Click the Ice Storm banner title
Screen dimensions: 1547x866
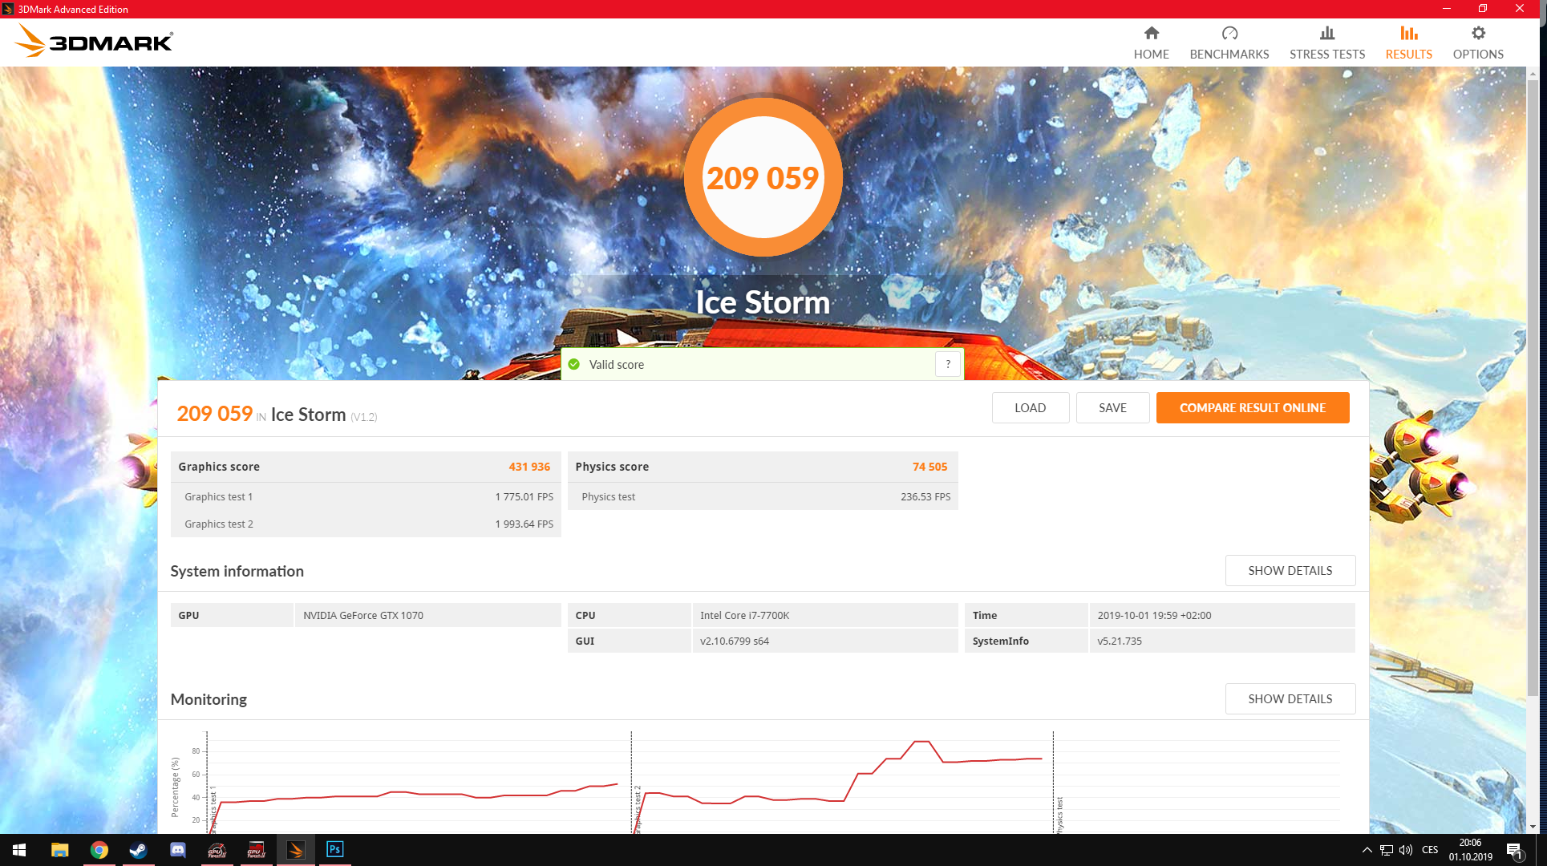[x=763, y=302]
